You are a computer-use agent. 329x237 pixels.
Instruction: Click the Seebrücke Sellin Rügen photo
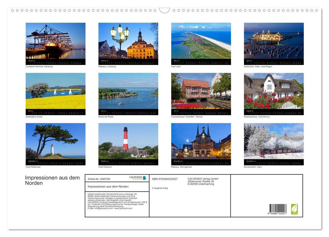[274, 41]
